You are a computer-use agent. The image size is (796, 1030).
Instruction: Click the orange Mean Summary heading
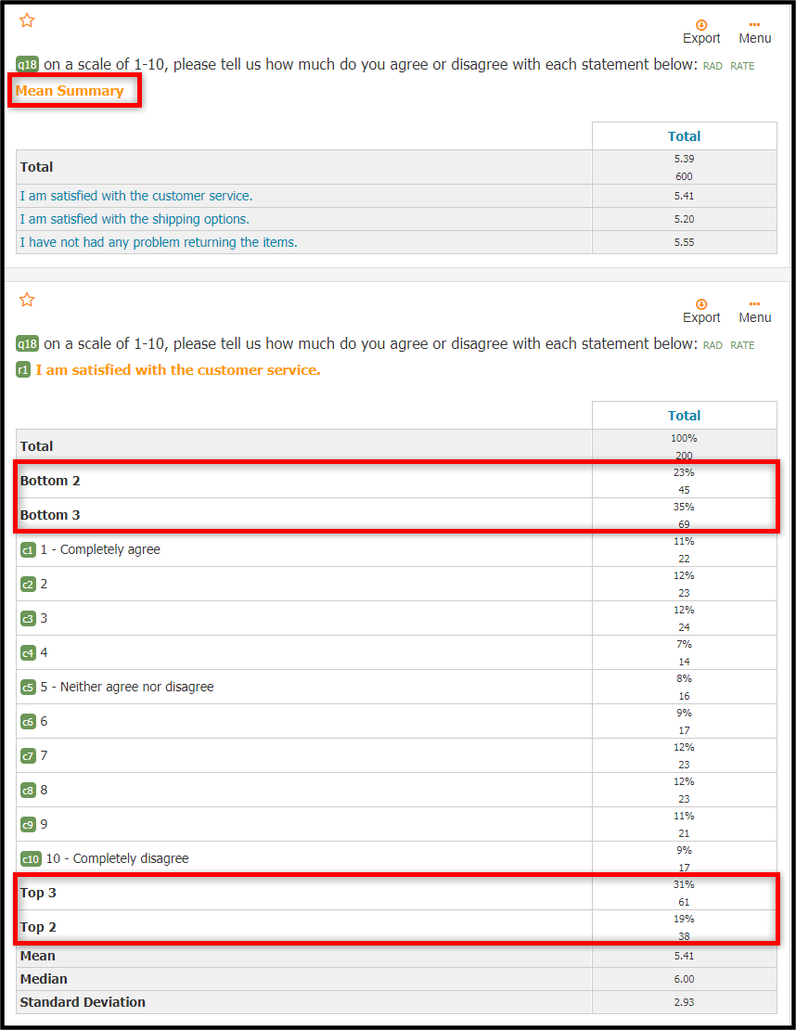pos(70,91)
